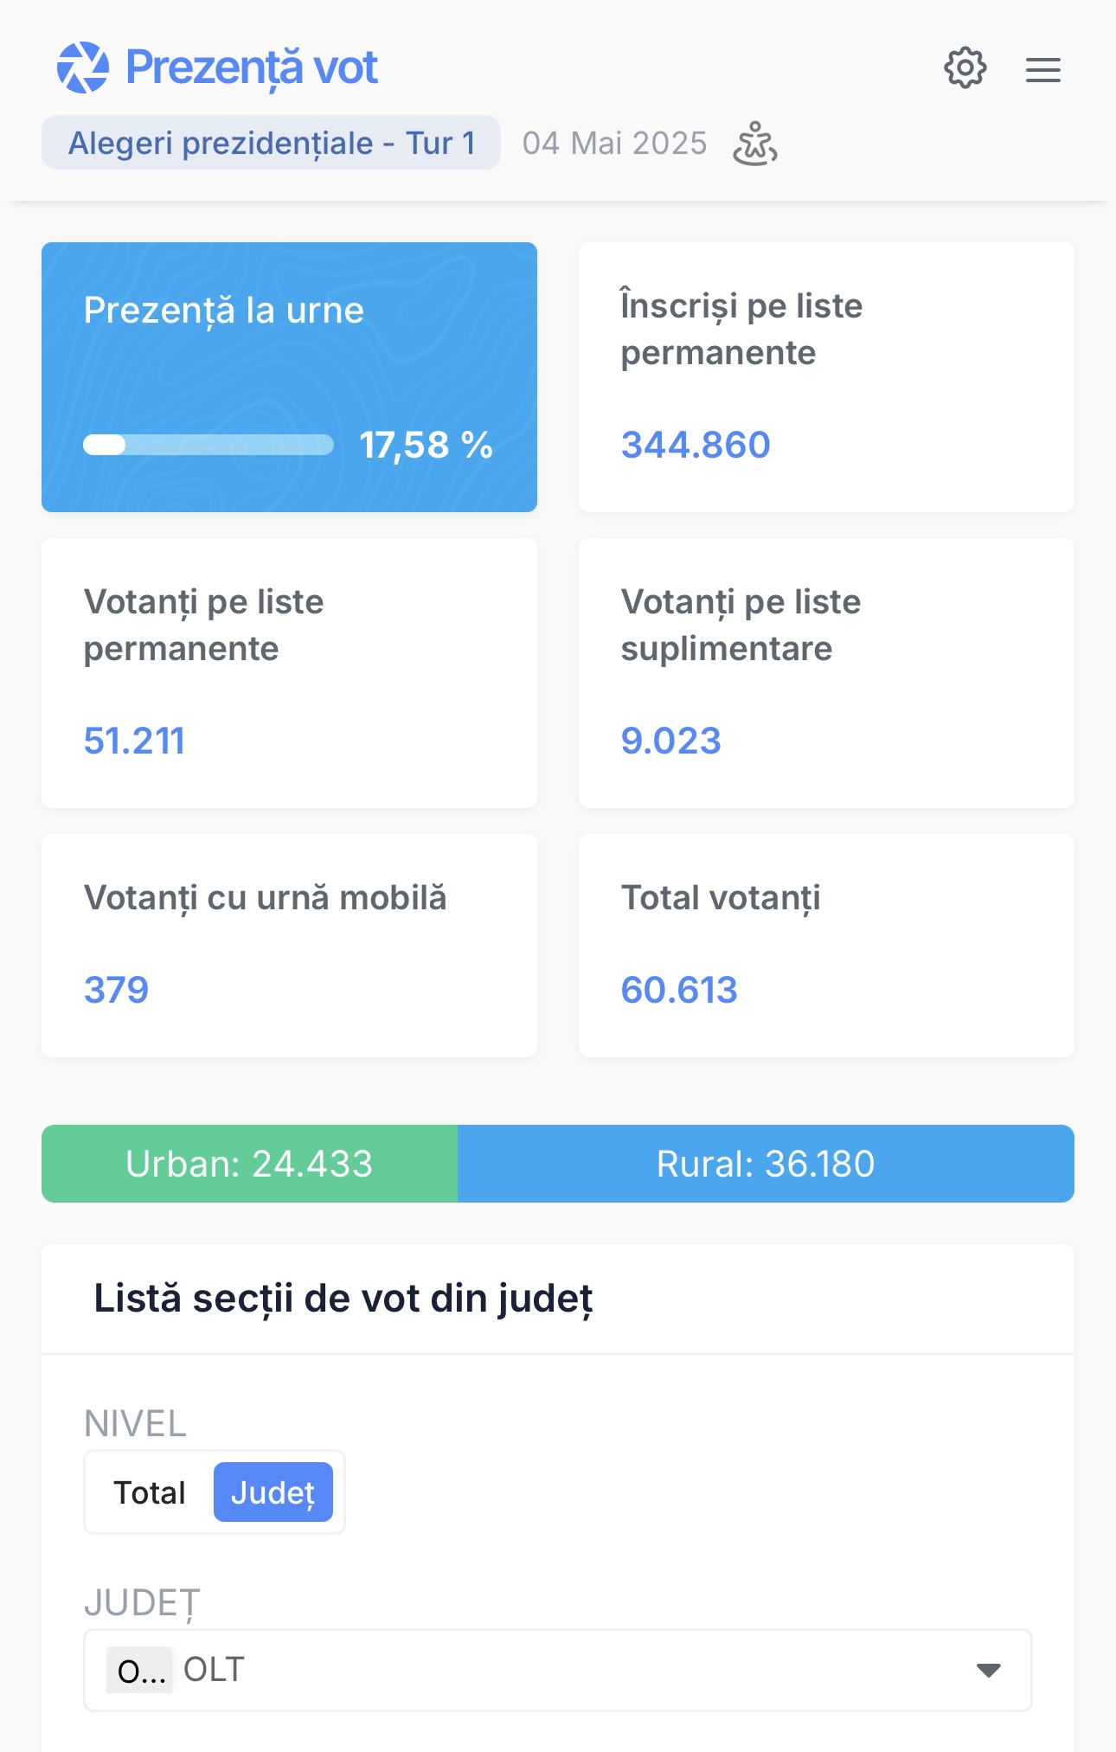Click the Prezență vot shutter logo
This screenshot has height=1752, width=1116.
(82, 67)
